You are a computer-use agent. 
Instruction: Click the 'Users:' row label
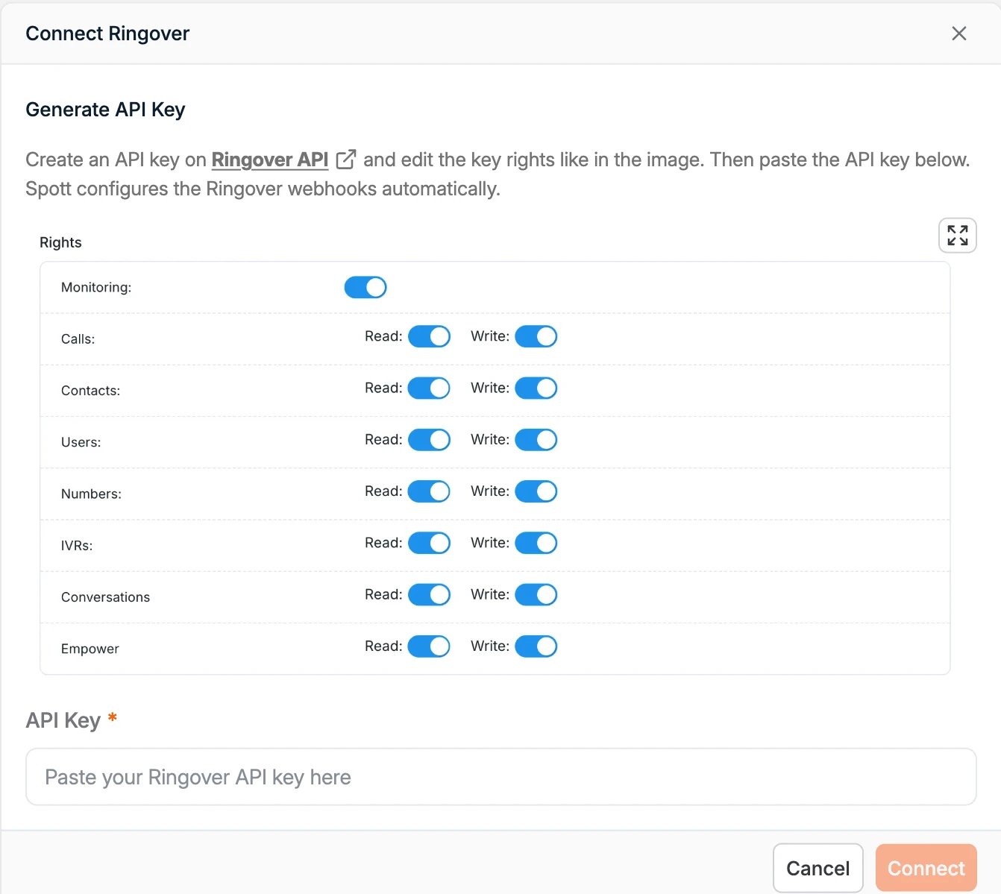tap(81, 441)
